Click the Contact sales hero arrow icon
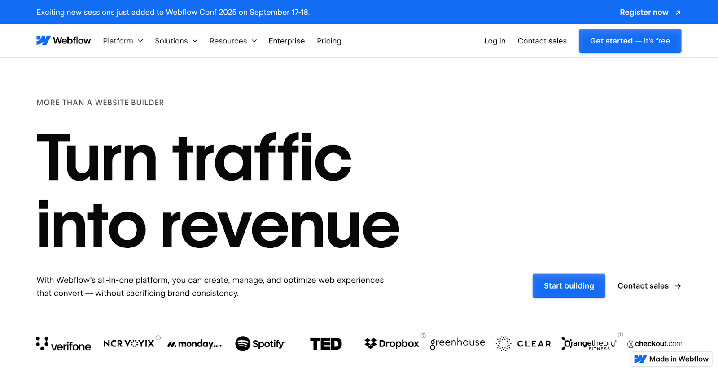The height and width of the screenshot is (372, 718). [678, 286]
